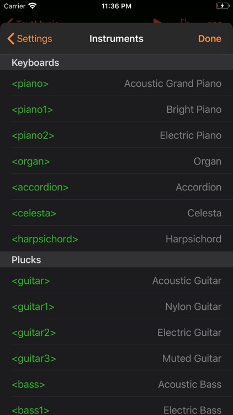Image resolution: width=233 pixels, height=415 pixels.
Task: Tap Done to close Instruments
Action: pos(209,39)
